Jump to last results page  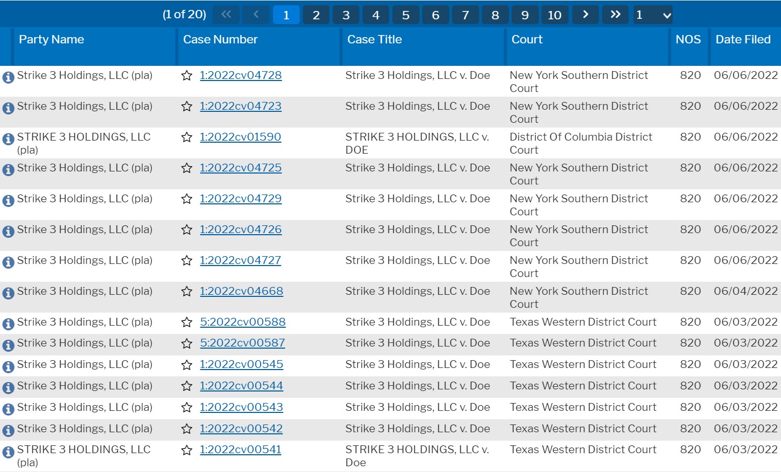[616, 15]
